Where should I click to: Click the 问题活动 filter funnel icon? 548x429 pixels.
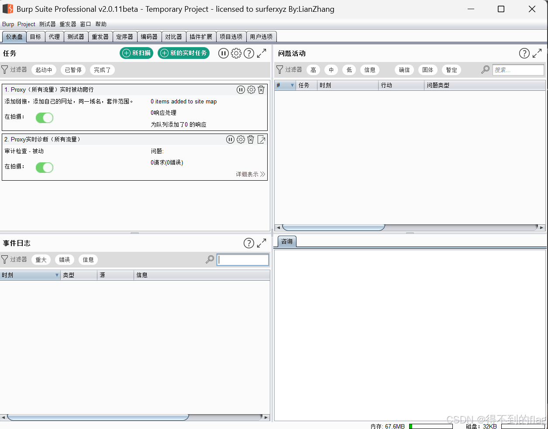click(280, 70)
